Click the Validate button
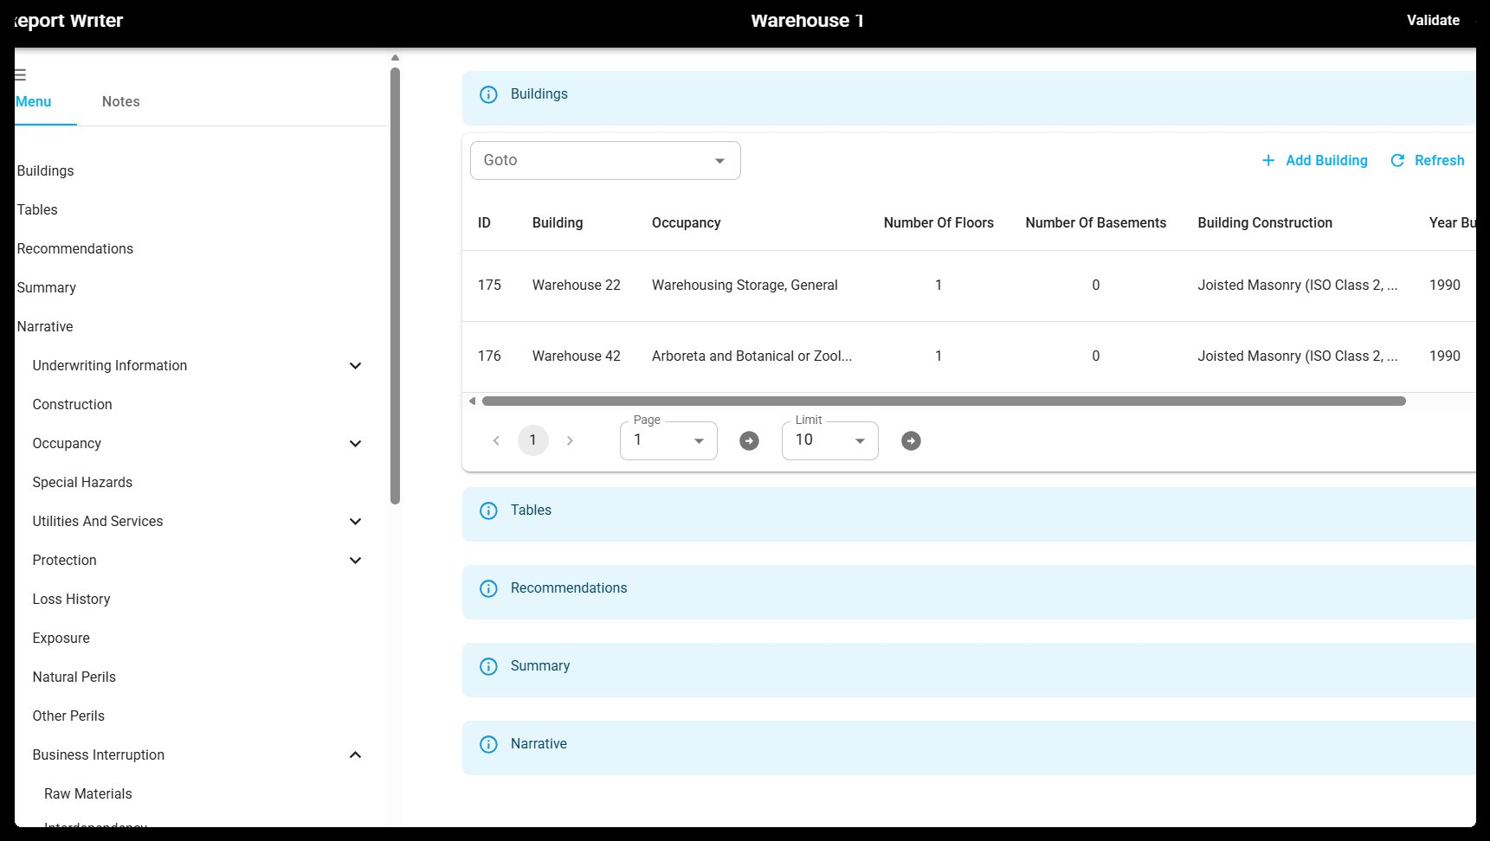The image size is (1490, 841). pyautogui.click(x=1433, y=20)
